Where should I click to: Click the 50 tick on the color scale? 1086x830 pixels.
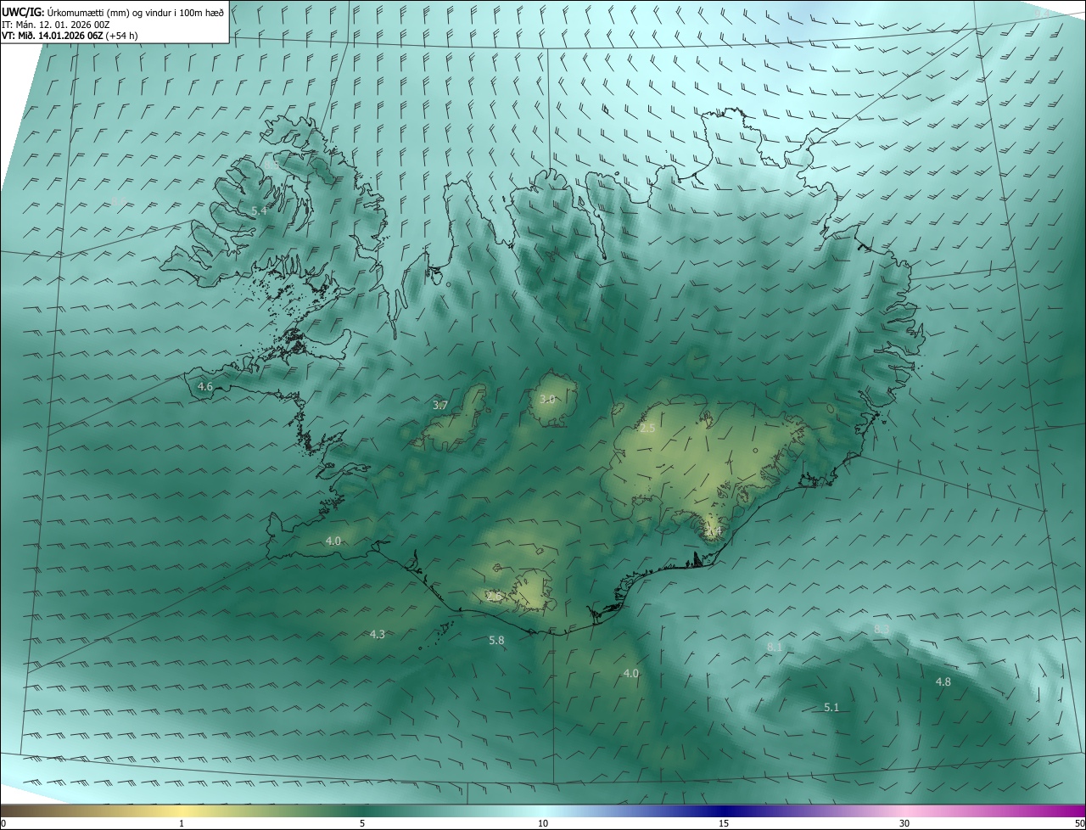pos(1079,823)
